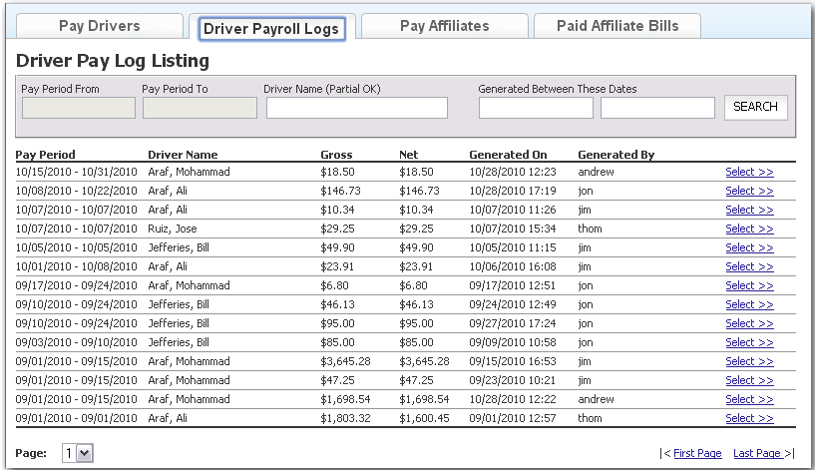This screenshot has height=470, width=815.
Task: Select the $3,645.28 Araf, Mohammad pay log
Action: tap(749, 361)
